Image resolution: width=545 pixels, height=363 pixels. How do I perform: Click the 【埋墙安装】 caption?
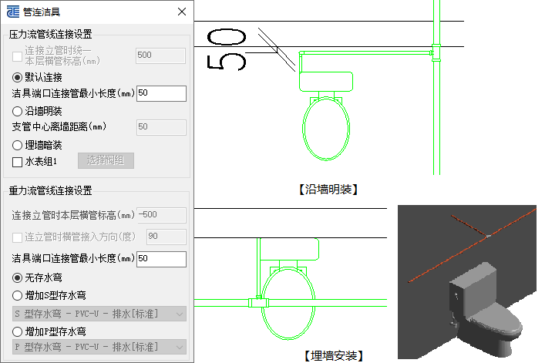[x=334, y=356]
